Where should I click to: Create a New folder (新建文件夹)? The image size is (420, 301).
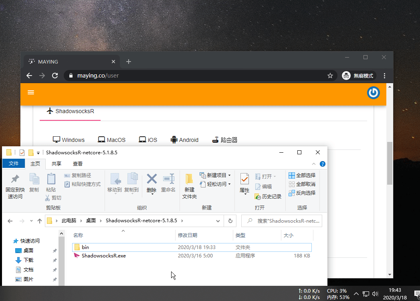click(x=190, y=186)
